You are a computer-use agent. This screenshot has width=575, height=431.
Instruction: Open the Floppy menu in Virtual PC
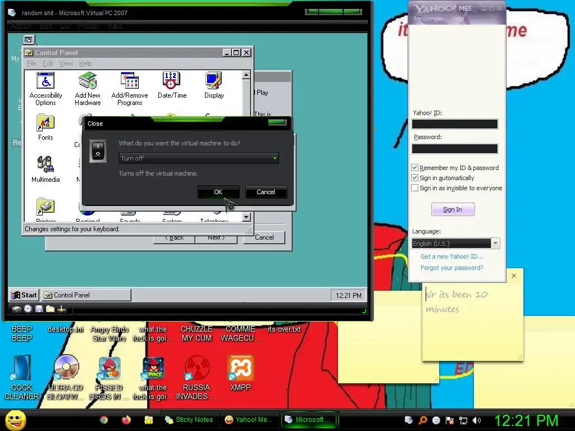[x=89, y=26]
